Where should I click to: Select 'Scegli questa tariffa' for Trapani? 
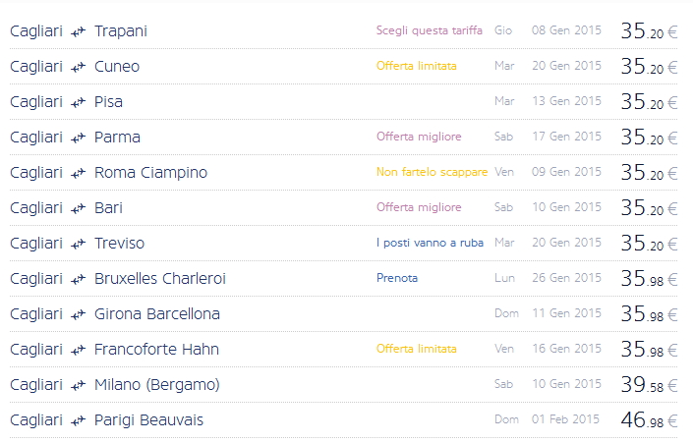point(429,30)
